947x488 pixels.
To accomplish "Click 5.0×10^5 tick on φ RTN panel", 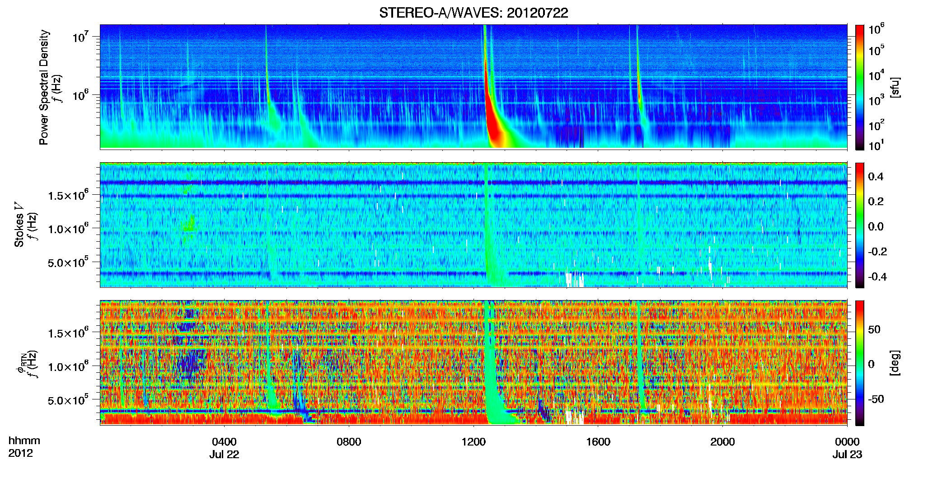I will (x=68, y=400).
